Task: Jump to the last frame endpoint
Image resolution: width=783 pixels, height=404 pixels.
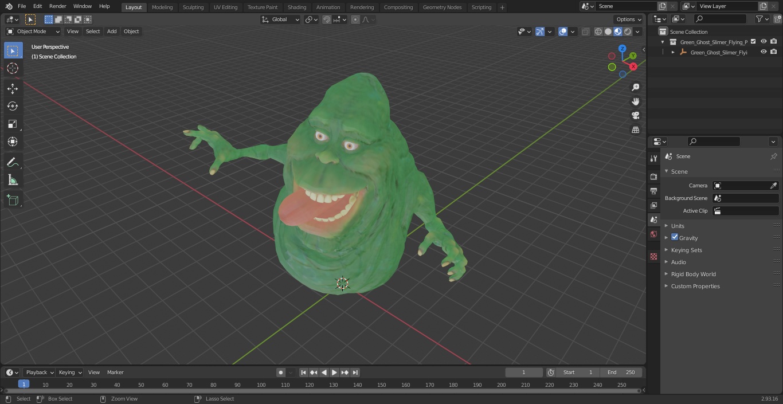Action: click(355, 372)
